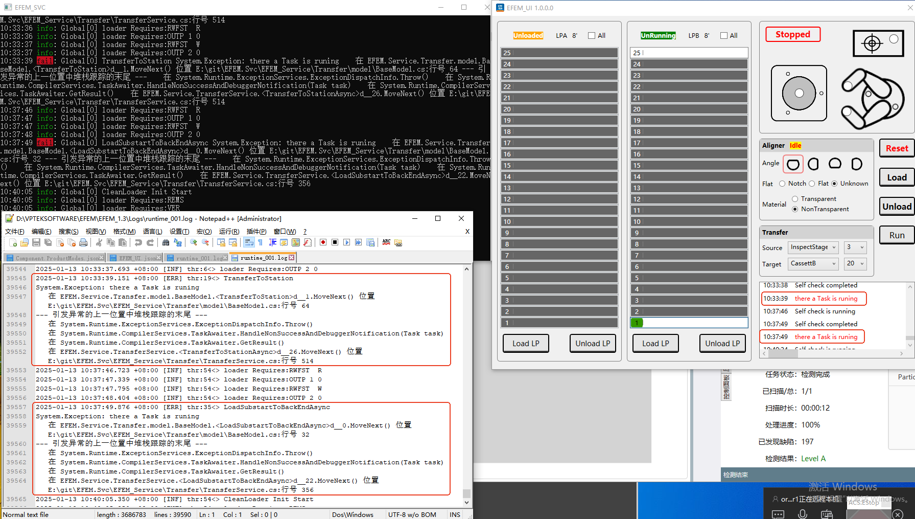
Task: Open the Target CassettB dropdown
Action: point(813,264)
